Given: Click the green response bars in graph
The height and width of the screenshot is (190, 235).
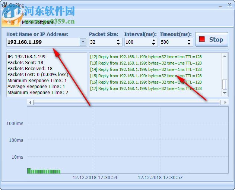Looking at the screenshot, I should (x=44, y=171).
